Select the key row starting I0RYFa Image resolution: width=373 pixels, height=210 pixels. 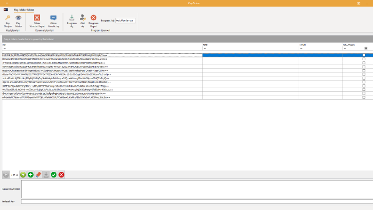[x=102, y=67]
